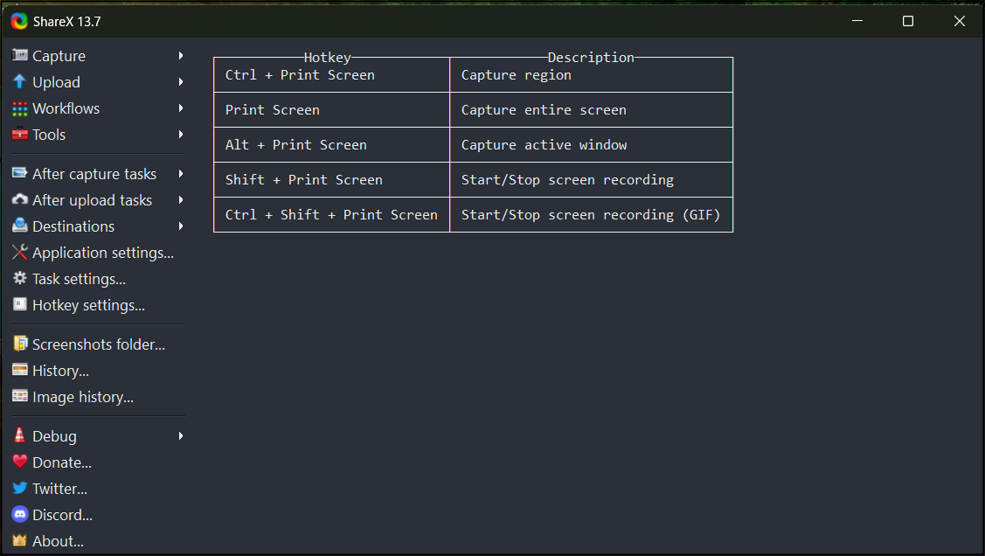
Task: Expand the After capture tasks arrow
Action: pyautogui.click(x=181, y=173)
